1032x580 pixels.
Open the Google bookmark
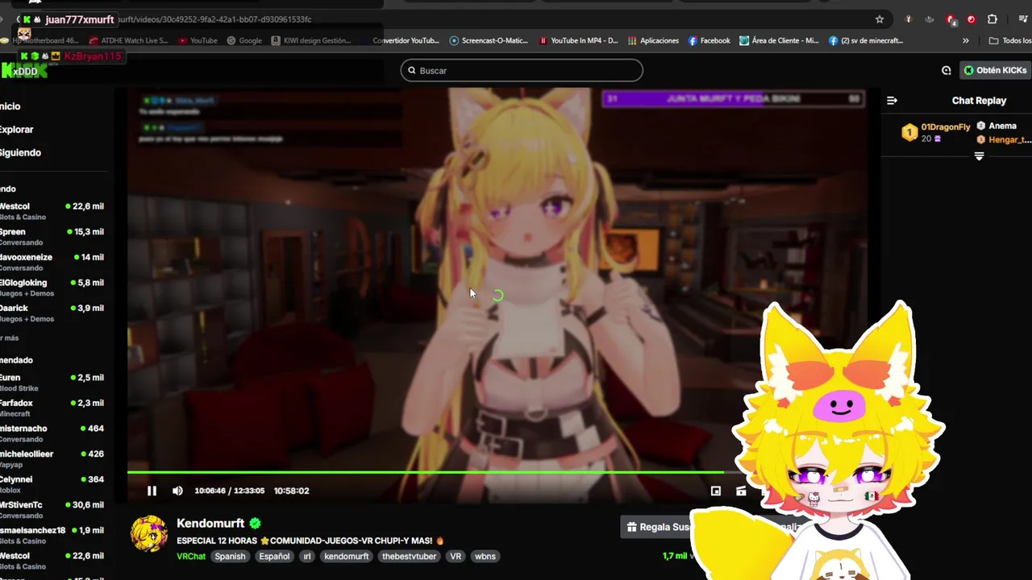244,40
